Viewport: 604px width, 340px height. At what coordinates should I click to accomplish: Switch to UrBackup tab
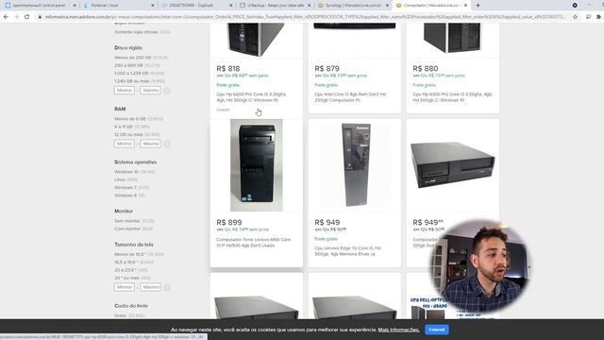[275, 6]
